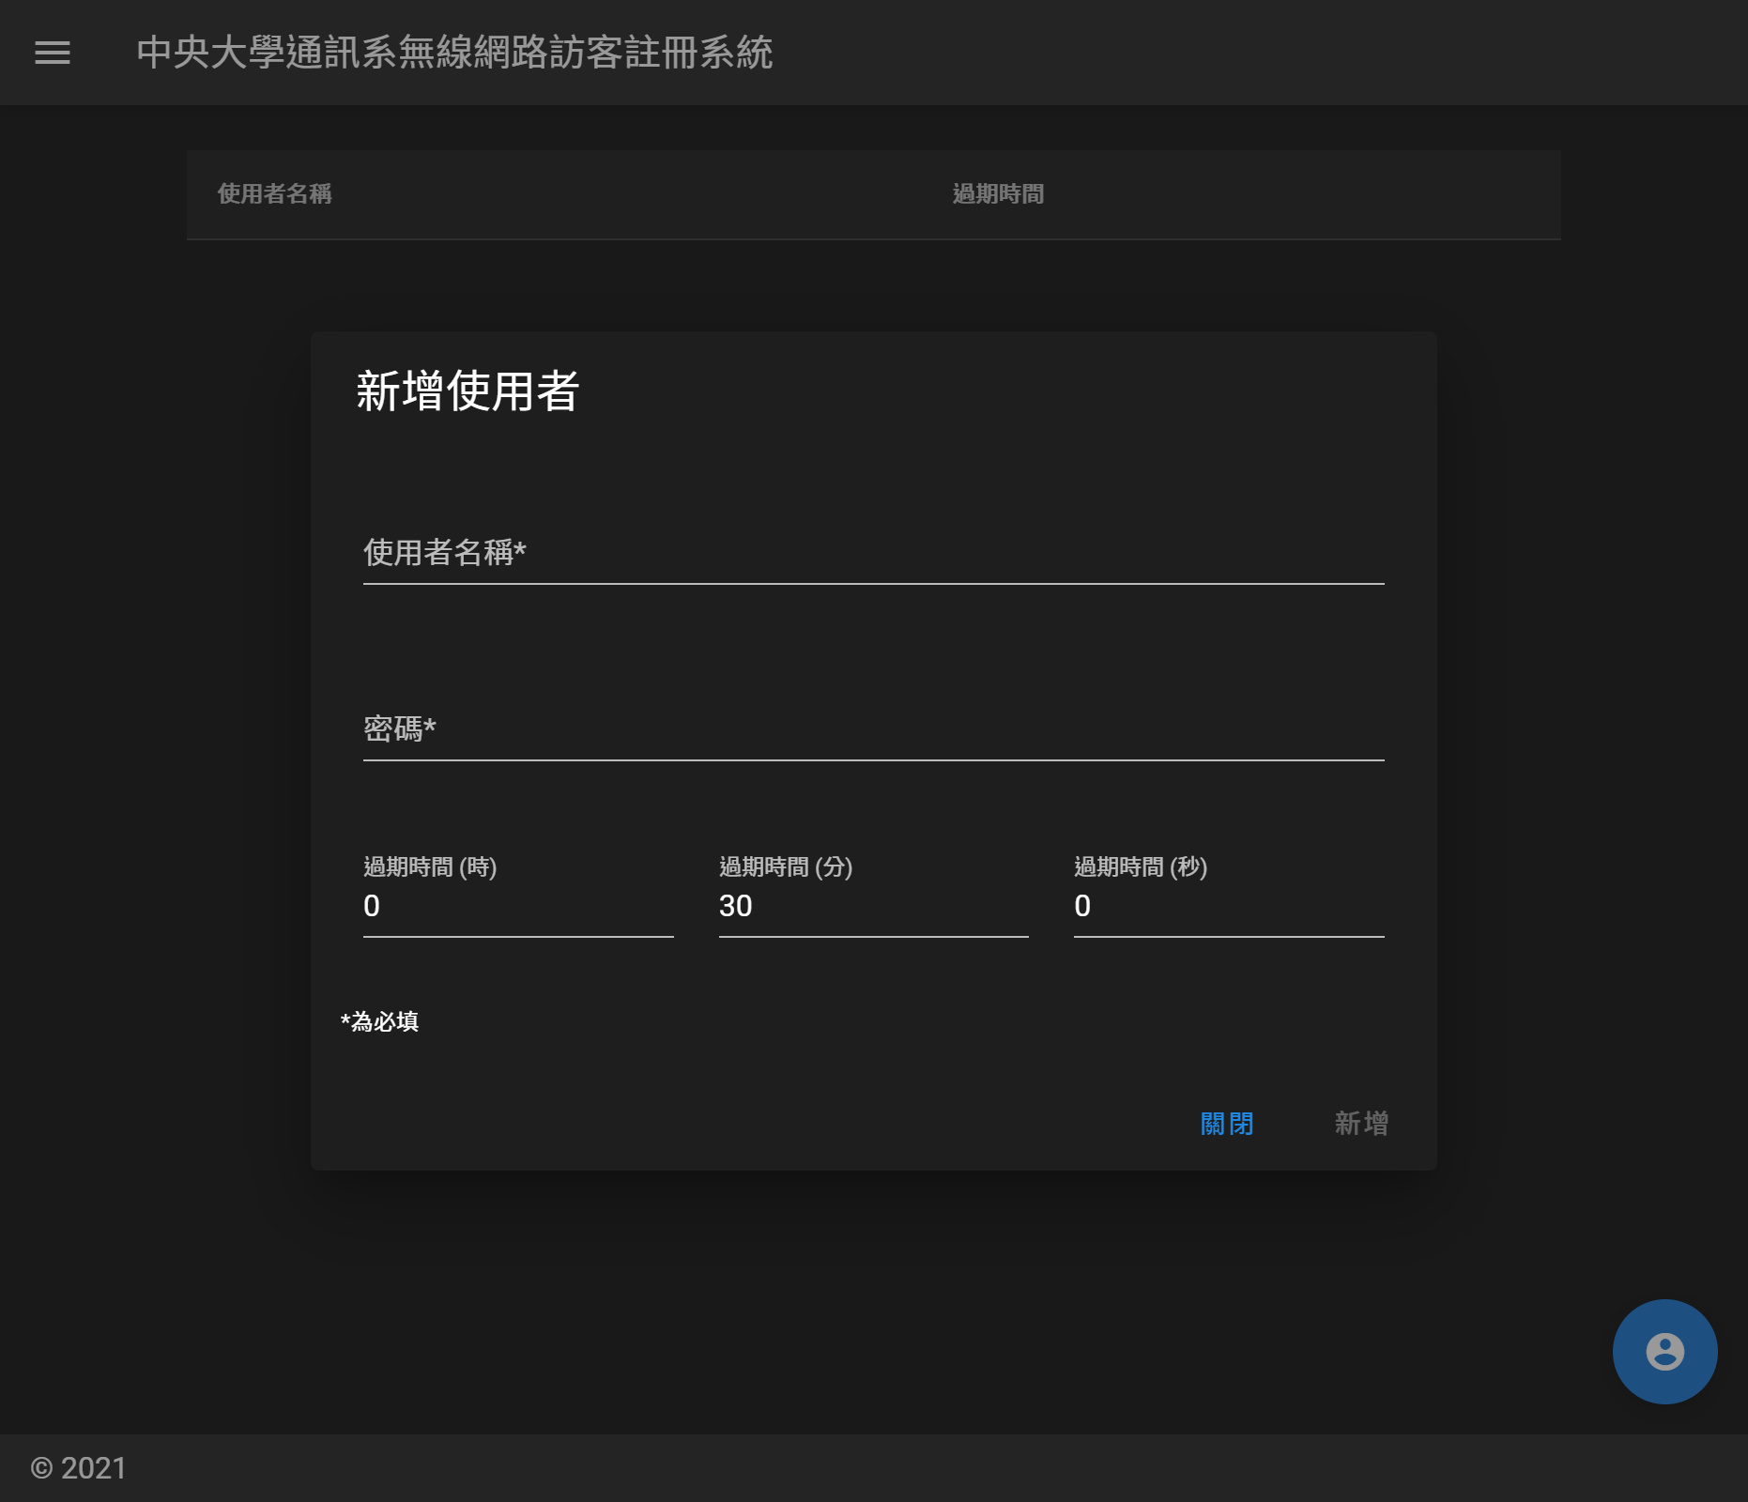Click the app title 中央大學通訊系無線網路訪客註冊系統
1748x1502 pixels.
(454, 53)
